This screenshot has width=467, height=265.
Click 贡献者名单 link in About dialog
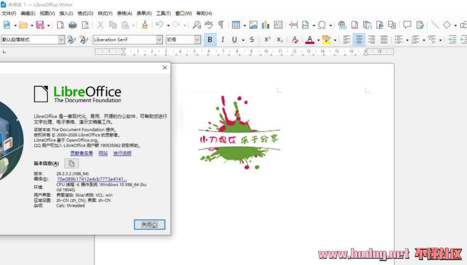(81, 153)
